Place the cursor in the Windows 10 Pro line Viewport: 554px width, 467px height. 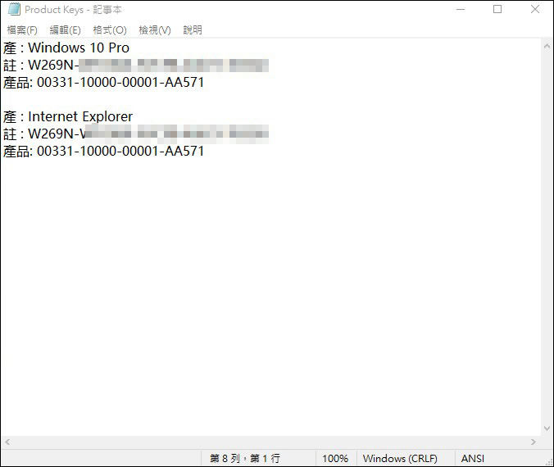pos(79,48)
